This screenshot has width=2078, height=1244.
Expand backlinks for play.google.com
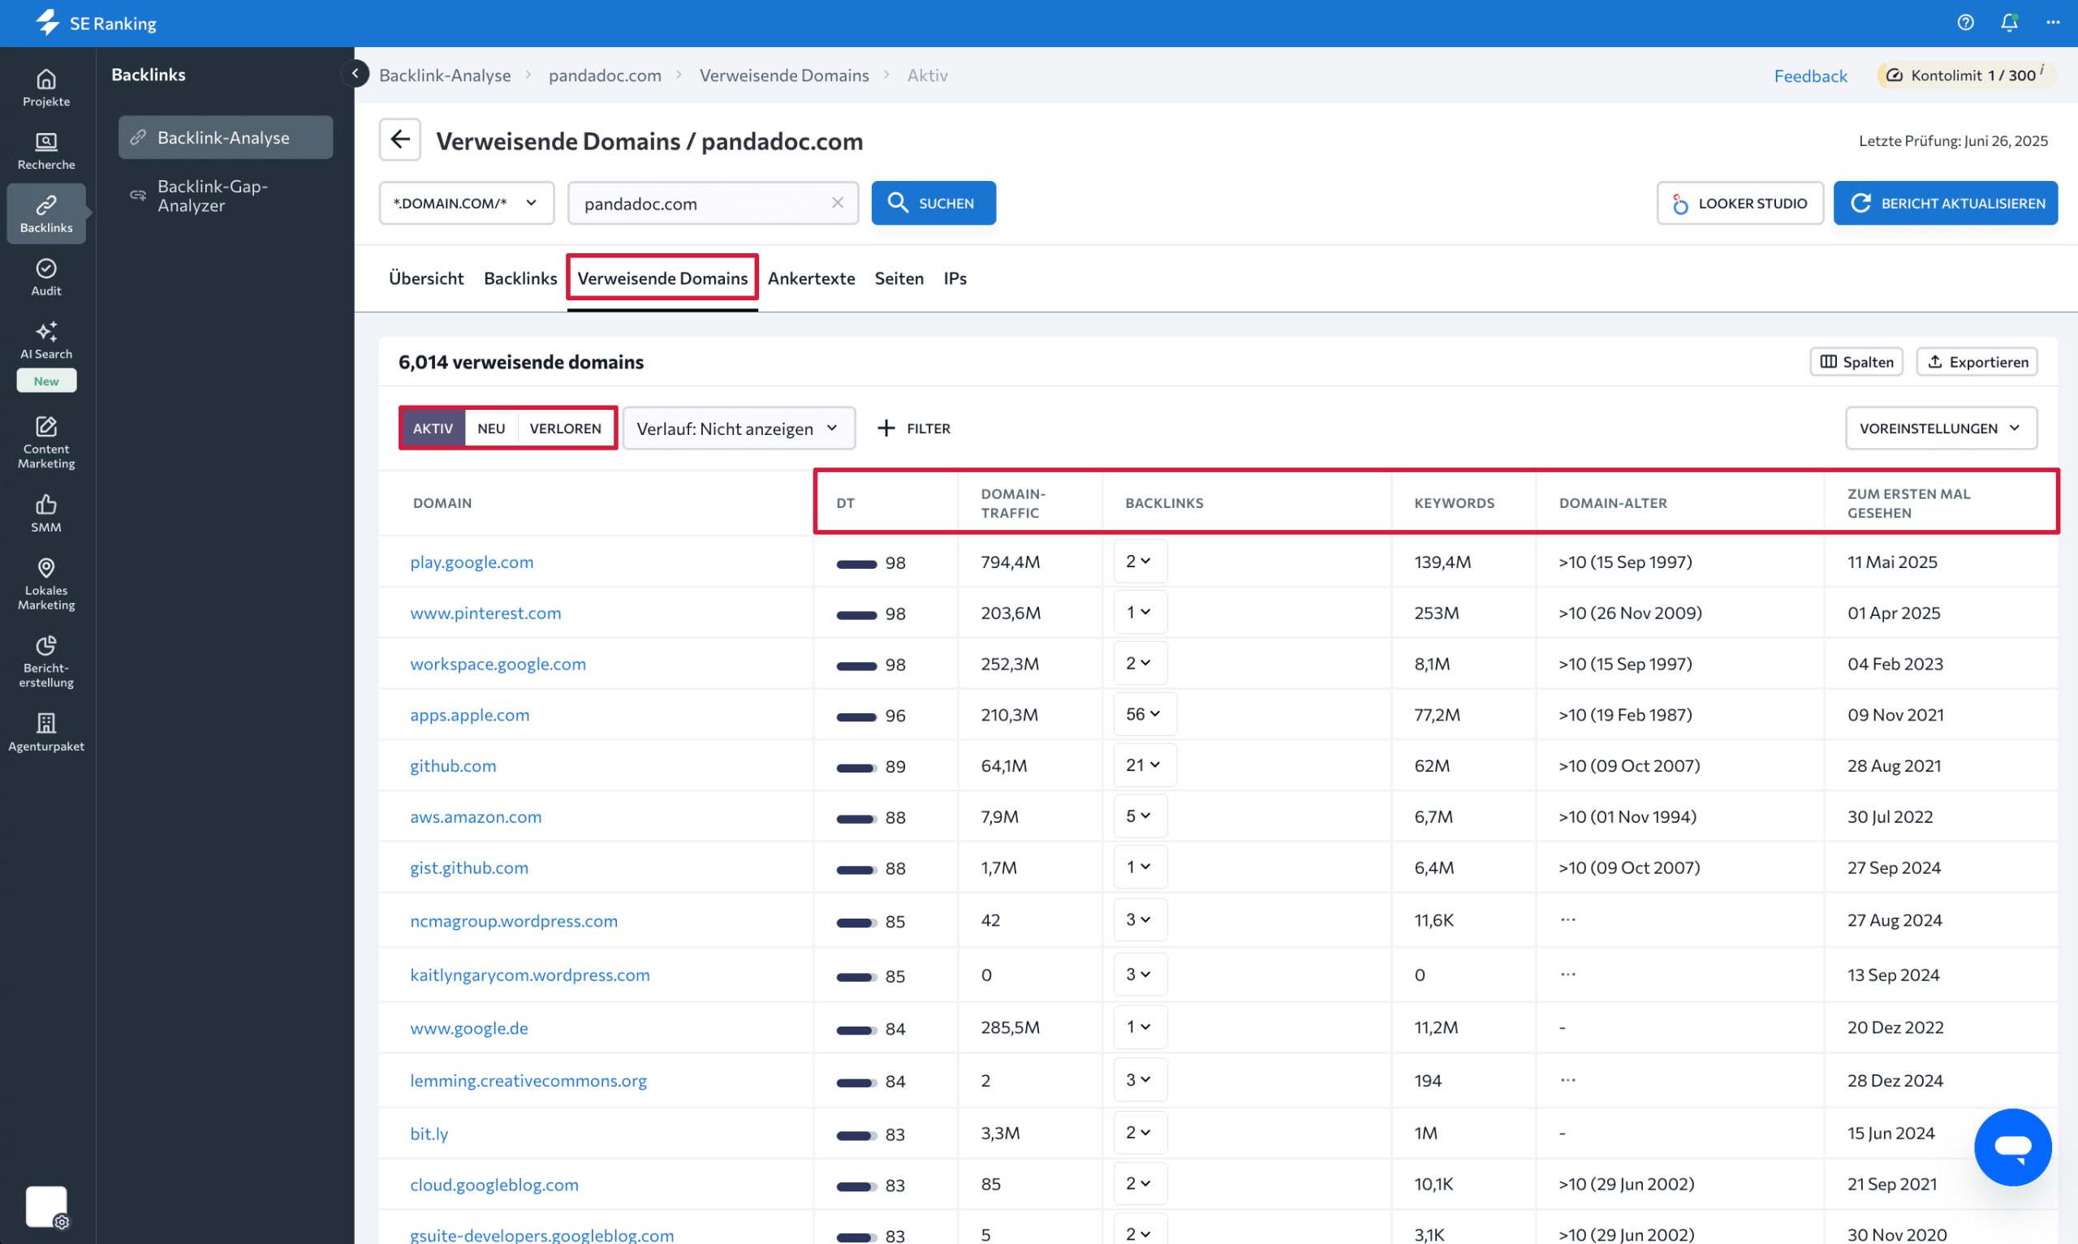coord(1139,562)
